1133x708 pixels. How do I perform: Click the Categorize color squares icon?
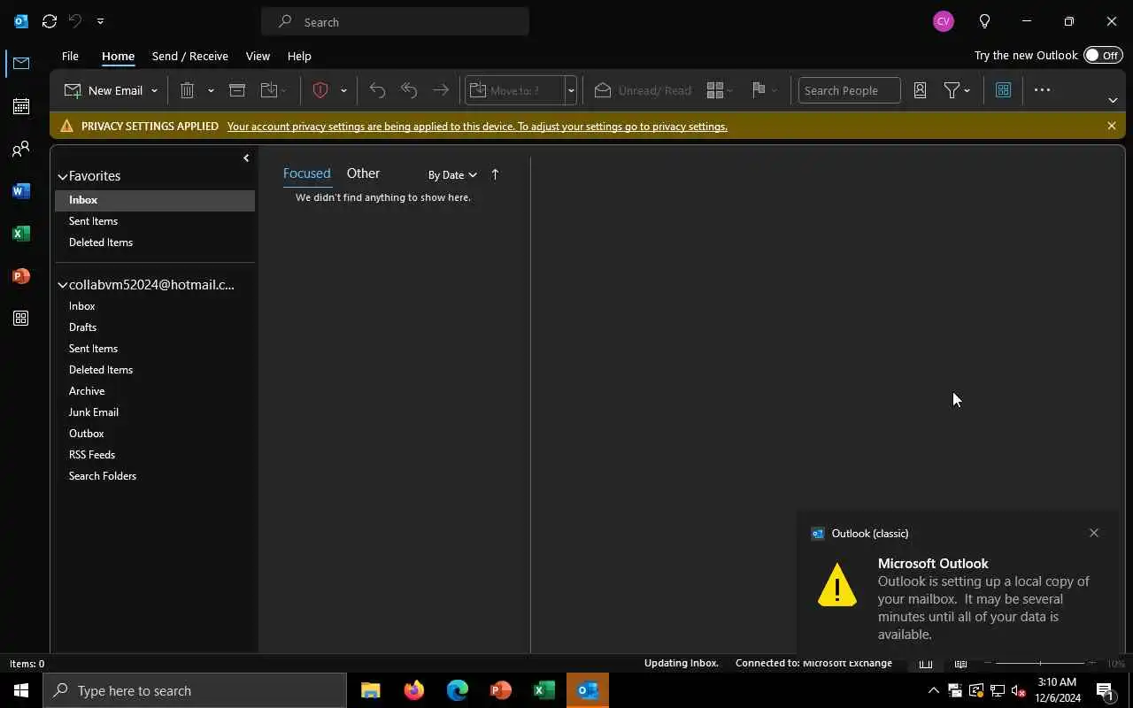click(x=716, y=90)
